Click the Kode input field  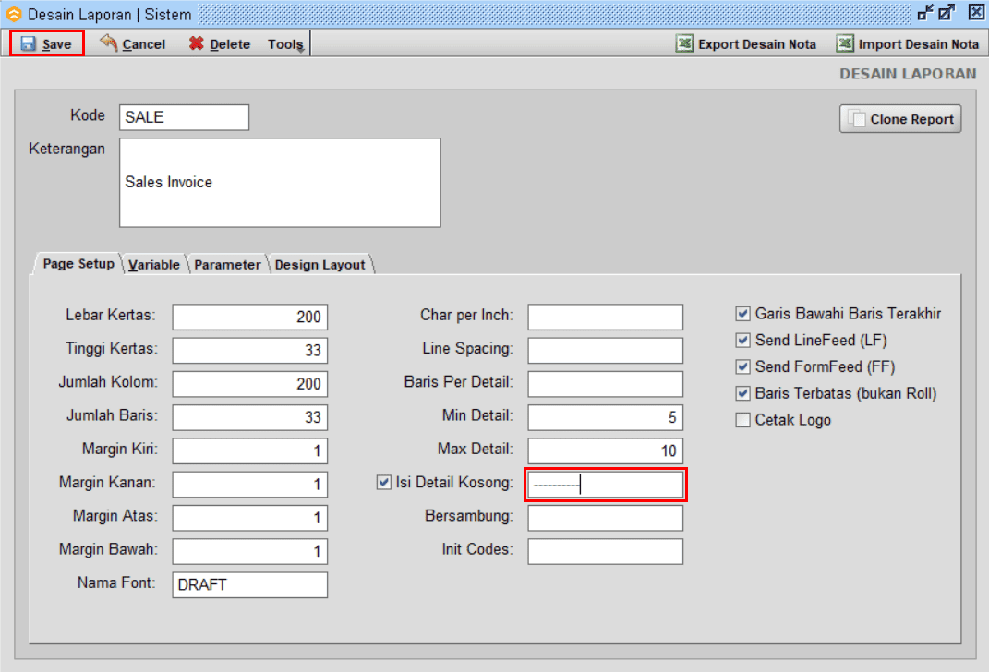(x=184, y=117)
